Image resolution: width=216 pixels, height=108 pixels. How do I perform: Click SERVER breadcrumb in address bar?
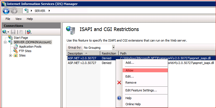[x=40, y=11]
